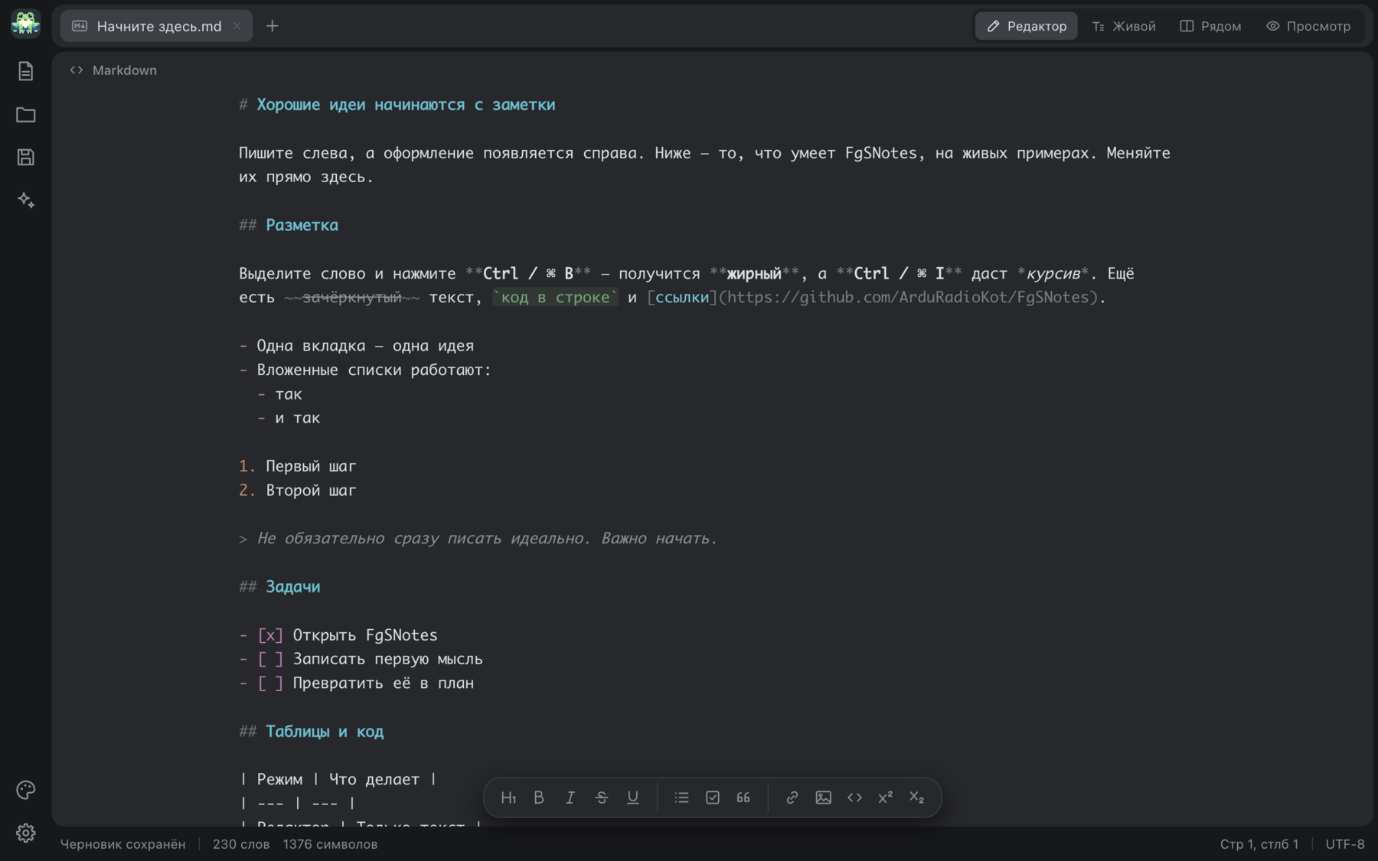Open settings gear in sidebar
1378x861 pixels.
coord(25,833)
